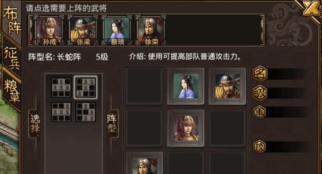322x174 pixels.
Task: Close the formation window with gold X
Action: (x=311, y=9)
